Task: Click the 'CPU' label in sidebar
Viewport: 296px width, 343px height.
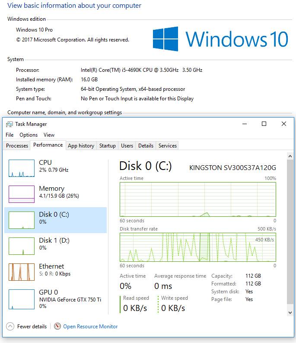Action: pos(45,163)
